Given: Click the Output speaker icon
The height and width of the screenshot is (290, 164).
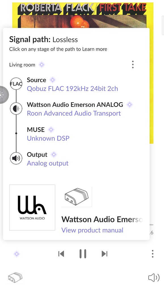Looking at the screenshot, I should coord(16,158).
